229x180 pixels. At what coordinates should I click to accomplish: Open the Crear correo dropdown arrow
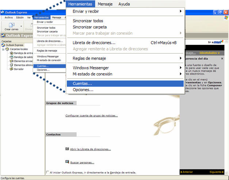click(x=21, y=26)
